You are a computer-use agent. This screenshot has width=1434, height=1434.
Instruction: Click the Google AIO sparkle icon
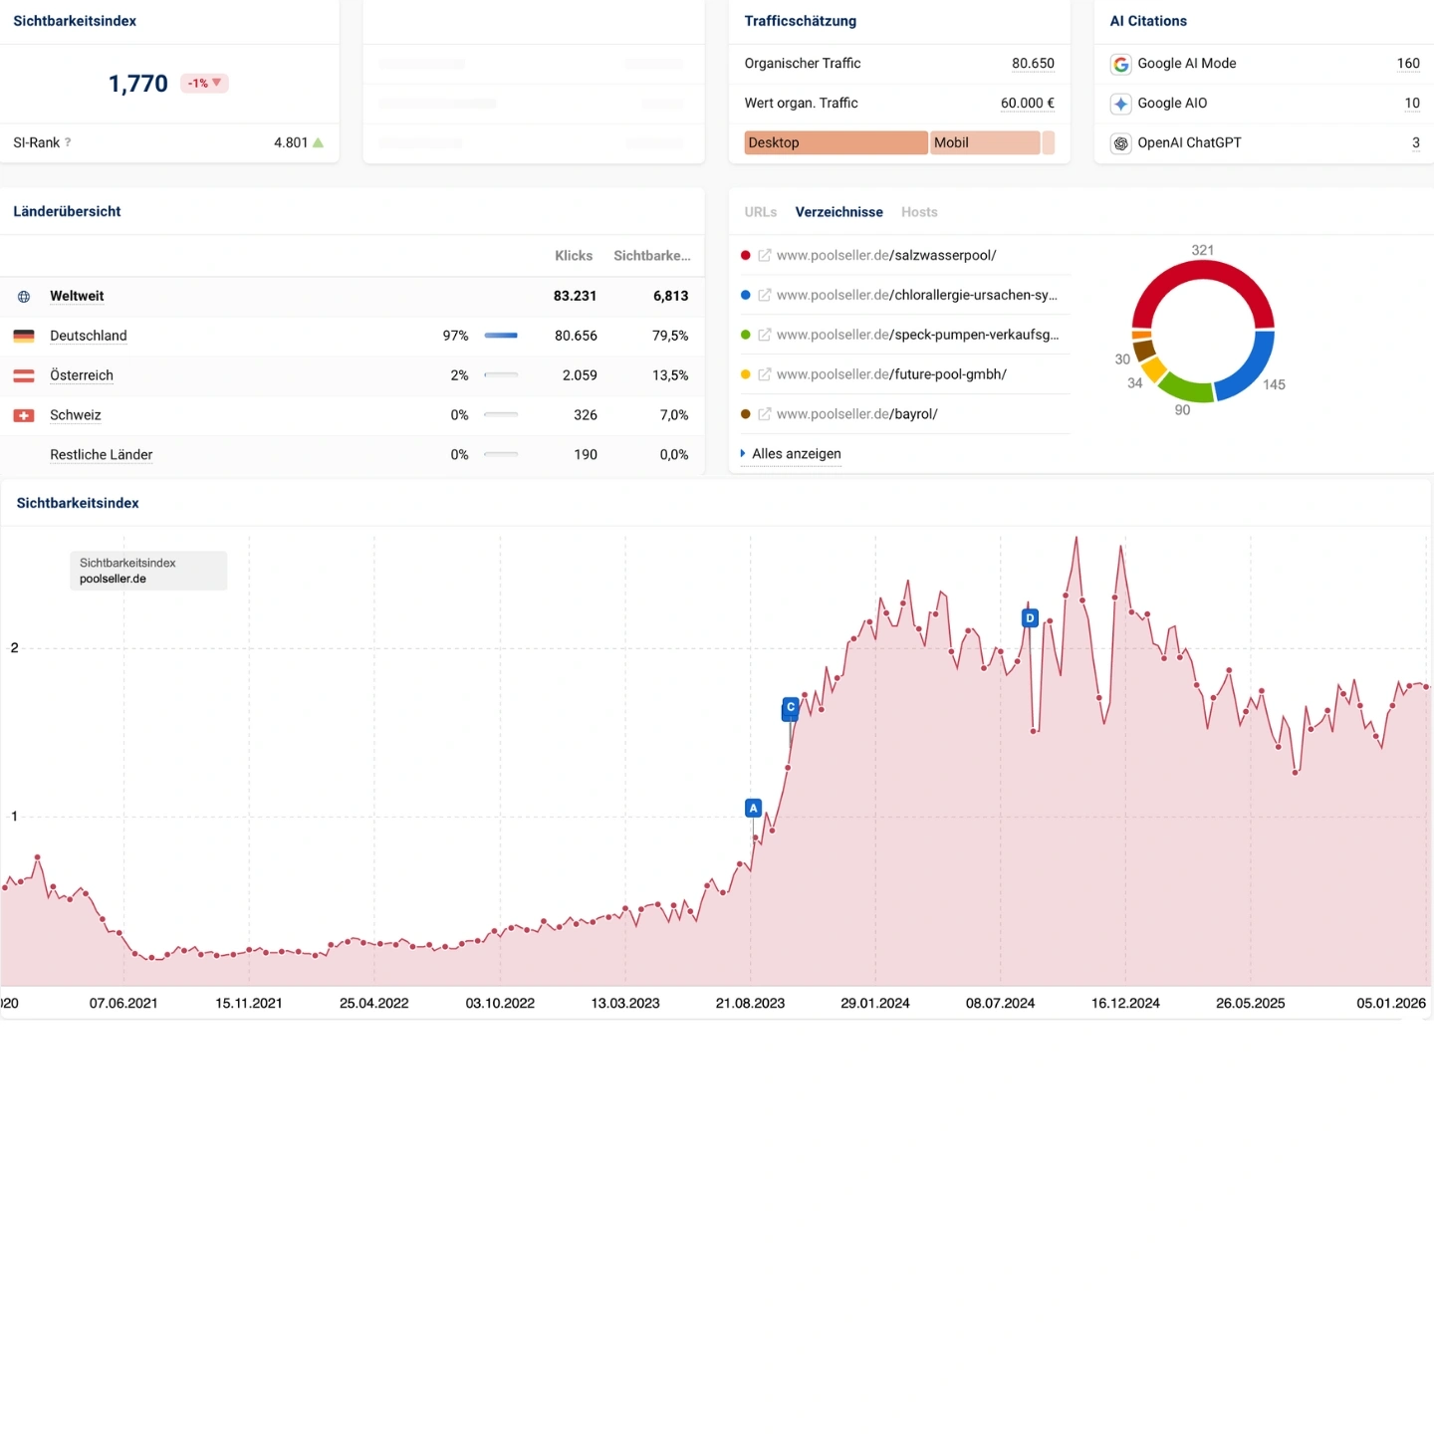click(1120, 104)
